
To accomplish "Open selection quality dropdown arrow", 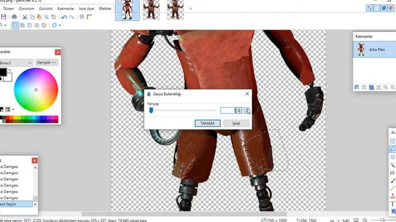I will point(60,25).
